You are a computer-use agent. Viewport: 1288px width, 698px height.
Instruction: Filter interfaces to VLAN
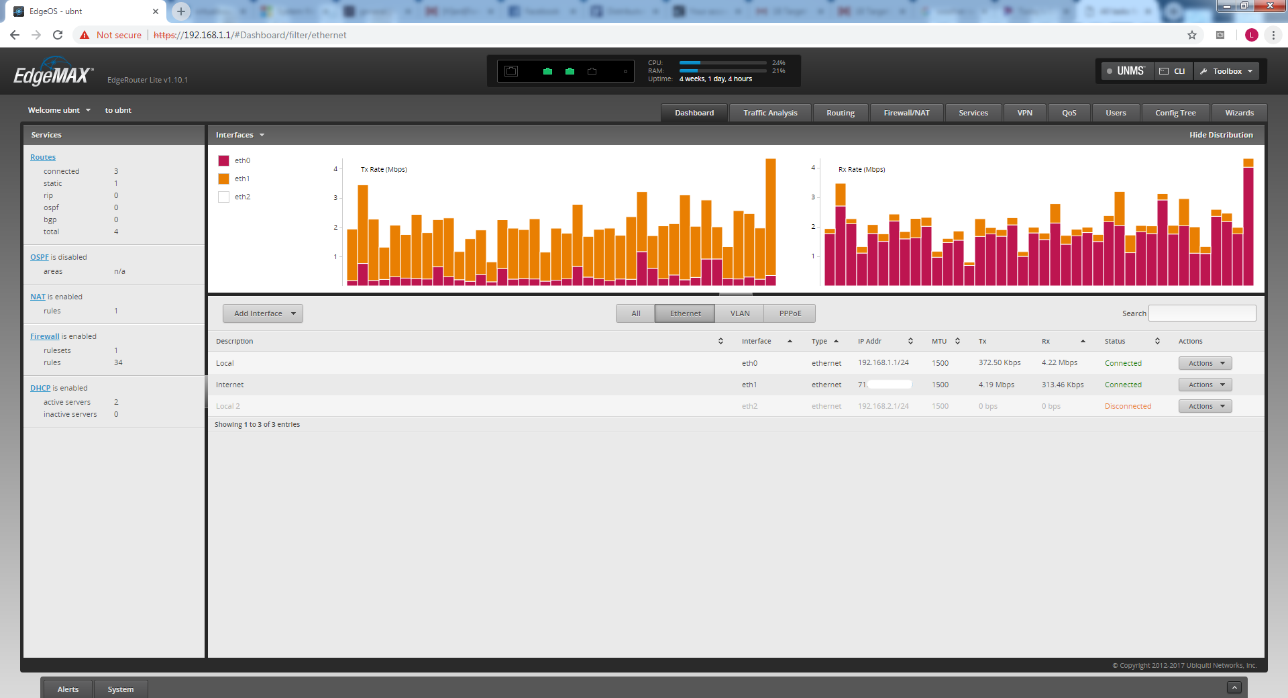(x=740, y=313)
